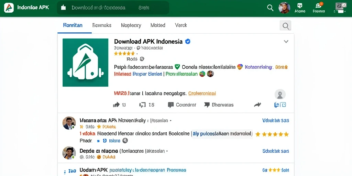This screenshot has height=176, width=352.
Task: Open the Depde reviewer name
Action: (x=99, y=151)
